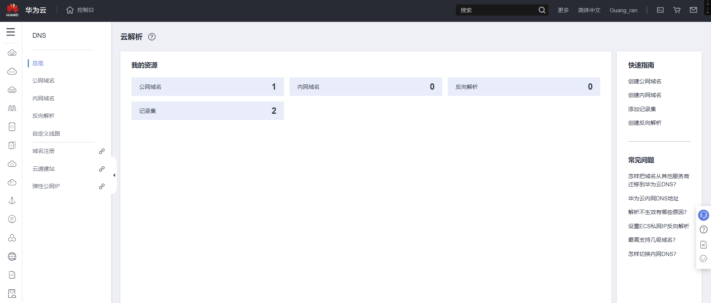Open the 公网域名 resource card
Image resolution: width=711 pixels, height=303 pixels.
point(208,87)
